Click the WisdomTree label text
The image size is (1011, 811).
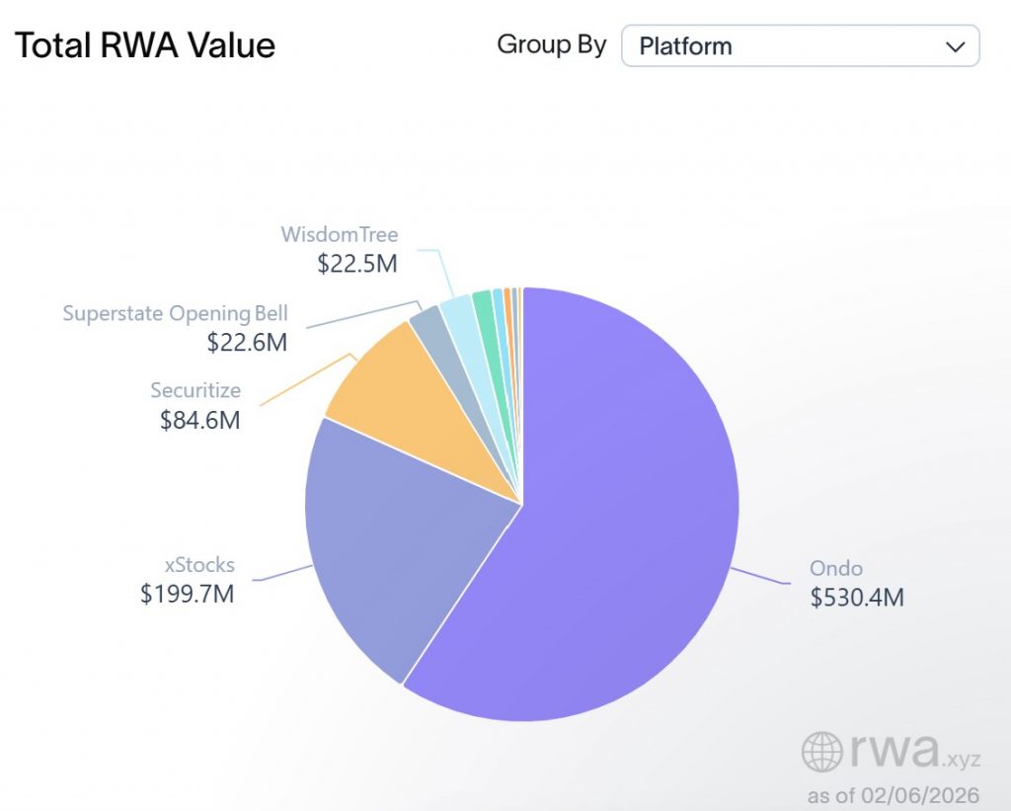(339, 234)
